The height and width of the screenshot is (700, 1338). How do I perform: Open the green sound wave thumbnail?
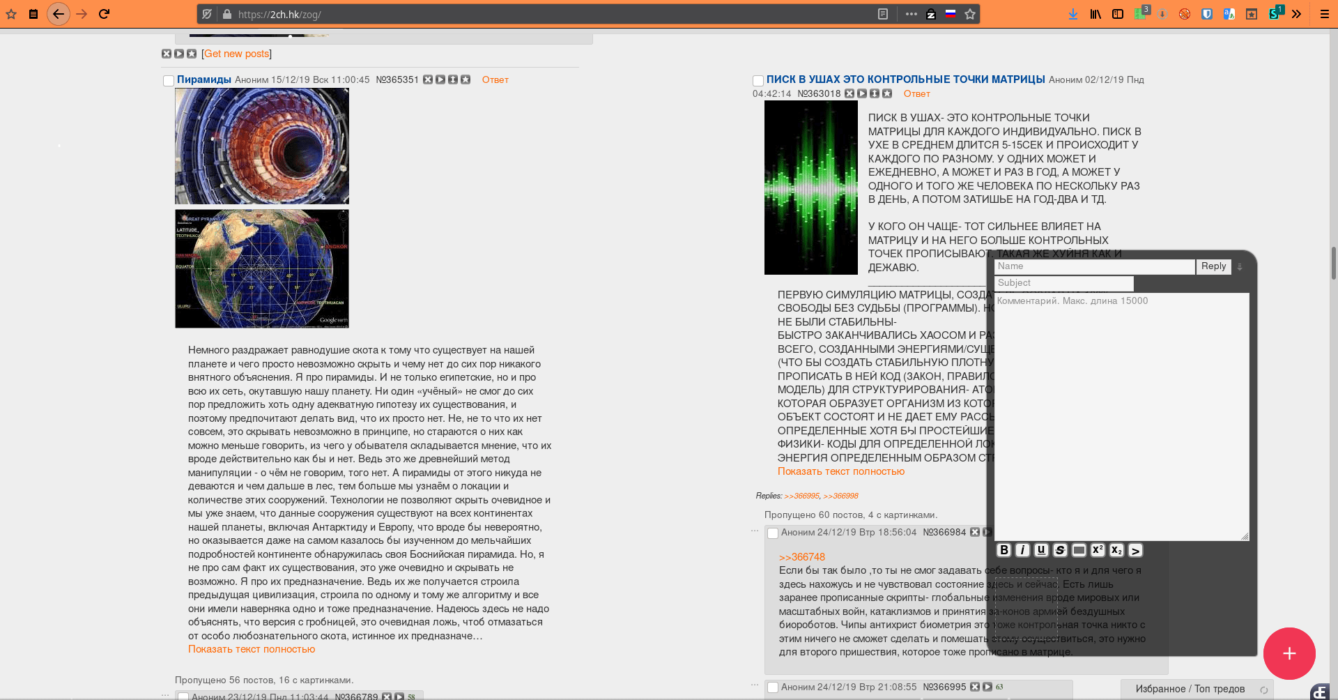click(811, 188)
